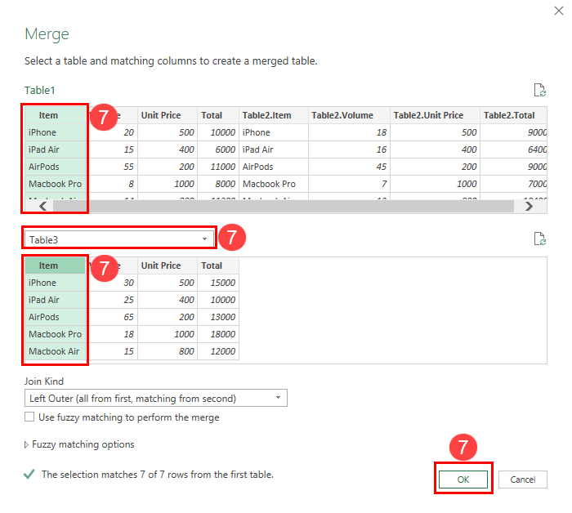
Task: Select the Table2.Item column header
Action: [x=274, y=115]
